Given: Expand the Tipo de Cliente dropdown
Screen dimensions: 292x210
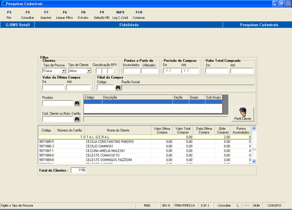Looking at the screenshot, I should (x=89, y=71).
